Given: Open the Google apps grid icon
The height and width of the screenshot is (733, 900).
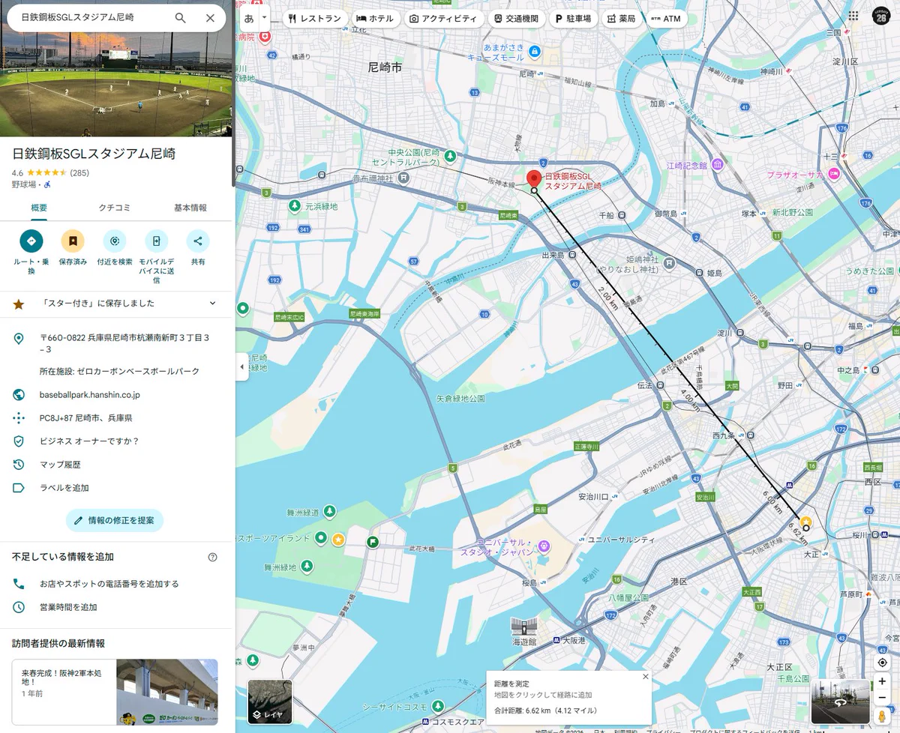Looking at the screenshot, I should coord(853,16).
